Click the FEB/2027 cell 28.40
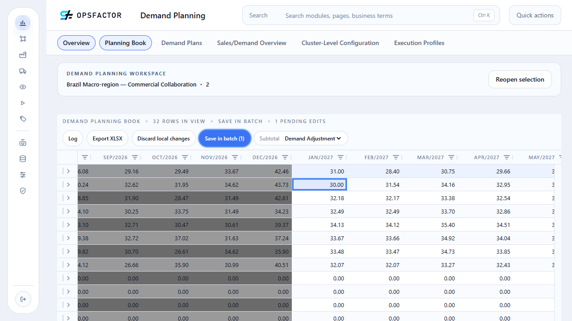The width and height of the screenshot is (572, 321). (375, 171)
